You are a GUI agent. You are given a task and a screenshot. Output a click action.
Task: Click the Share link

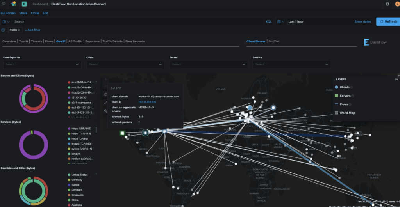pyautogui.click(x=23, y=13)
